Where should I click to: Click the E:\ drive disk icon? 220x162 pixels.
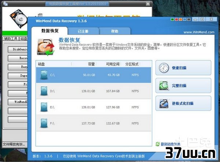point(44,107)
